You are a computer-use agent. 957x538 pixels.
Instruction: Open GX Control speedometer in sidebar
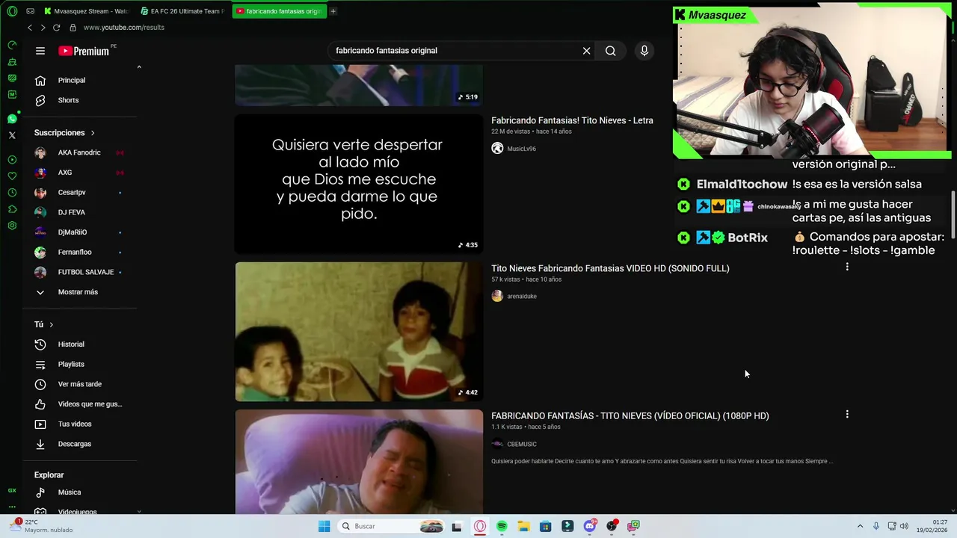point(12,45)
